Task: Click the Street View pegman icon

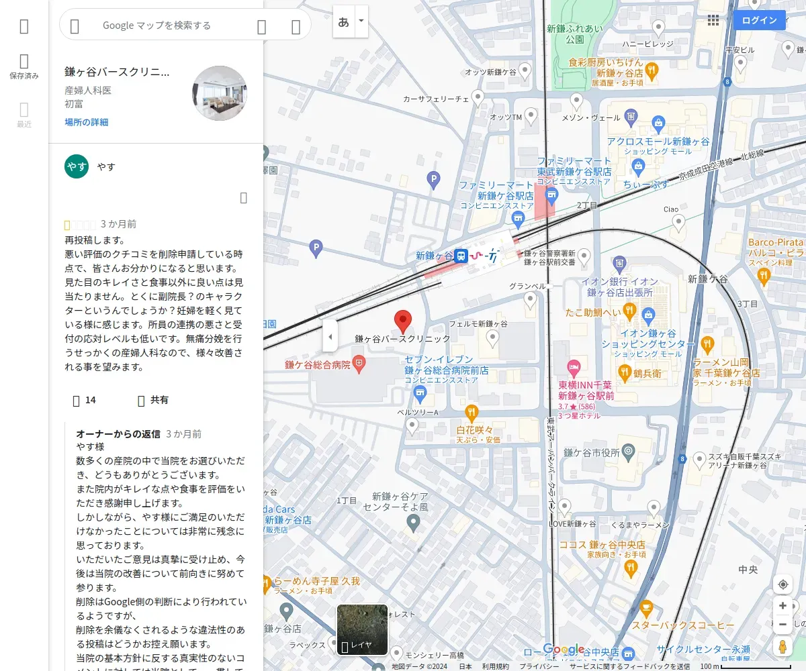Action: (782, 647)
